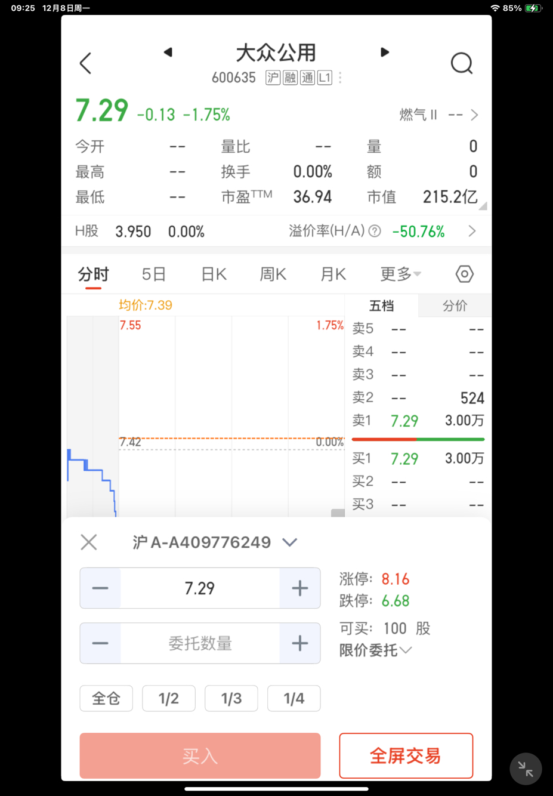The height and width of the screenshot is (796, 553).
Task: Select the 卖2 row with 524
Action: (418, 397)
